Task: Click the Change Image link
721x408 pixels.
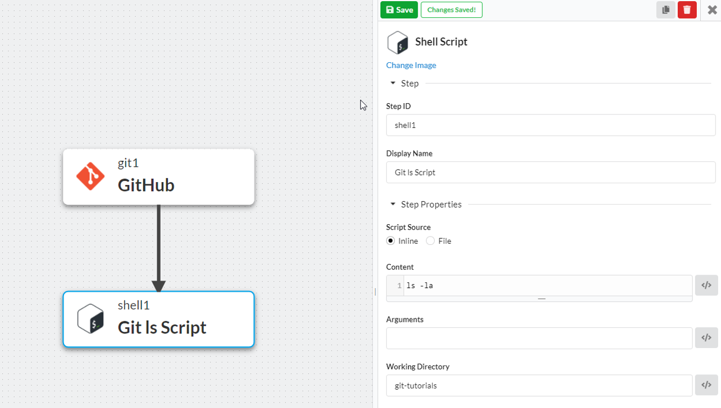Action: pyautogui.click(x=411, y=66)
